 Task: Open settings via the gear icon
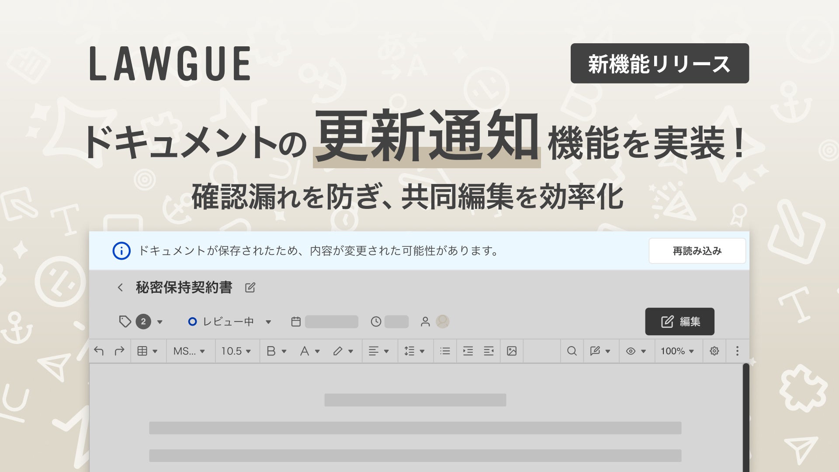click(x=714, y=351)
